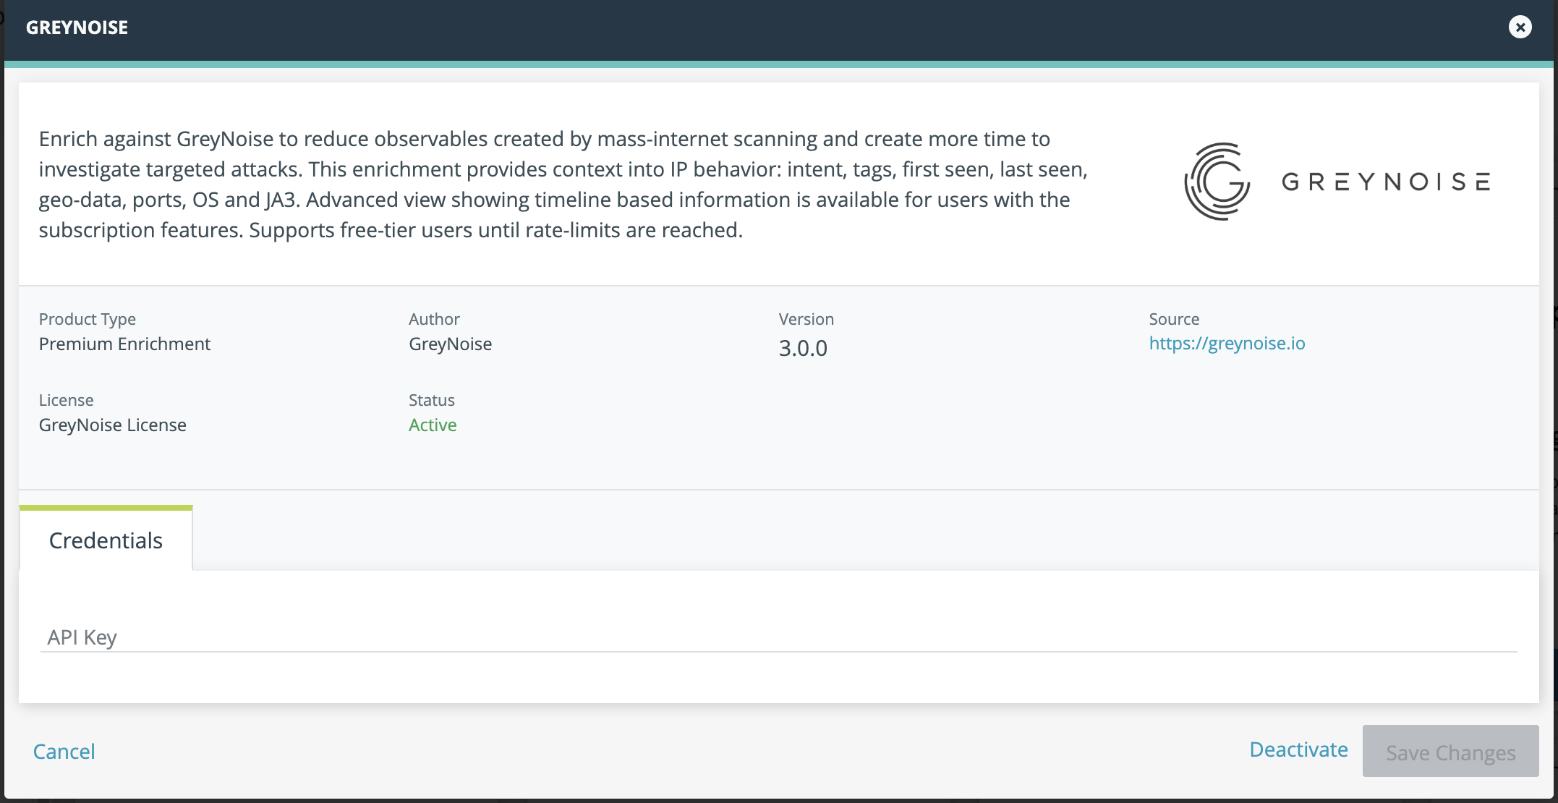This screenshot has width=1558, height=803.
Task: Deactivate the GreyNoise enrichment
Action: coord(1298,749)
